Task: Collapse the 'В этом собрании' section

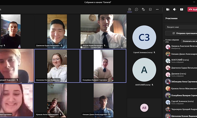Action: [x=164, y=41]
